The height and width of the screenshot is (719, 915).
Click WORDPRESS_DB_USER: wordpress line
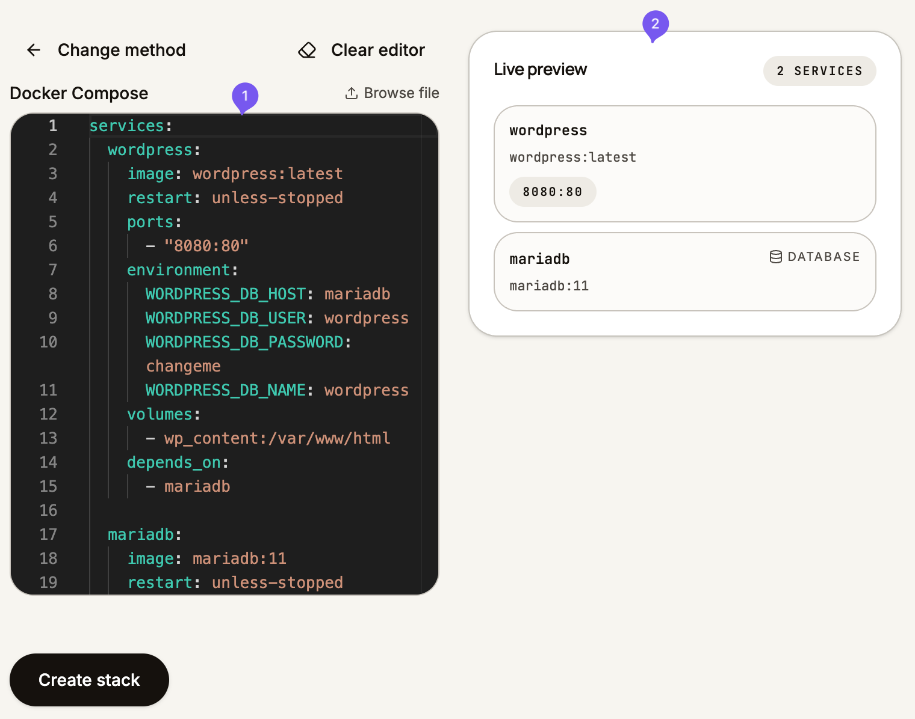click(x=277, y=318)
